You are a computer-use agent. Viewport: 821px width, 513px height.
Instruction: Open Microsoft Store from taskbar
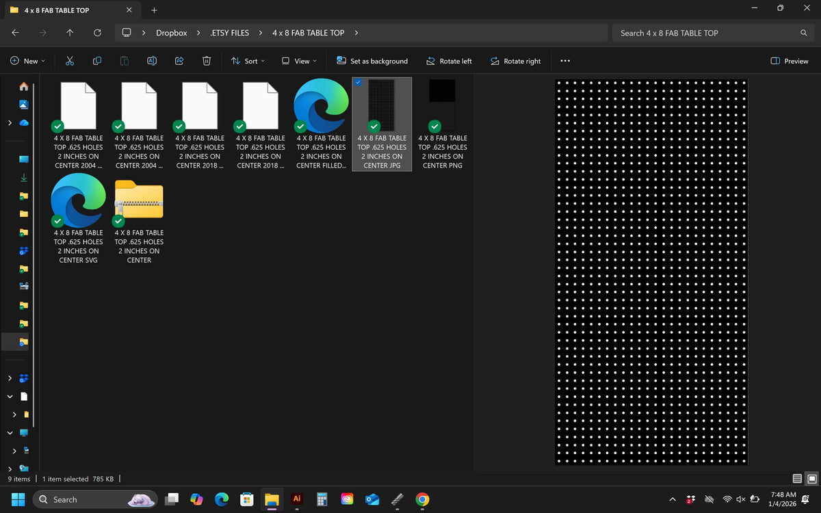click(247, 499)
